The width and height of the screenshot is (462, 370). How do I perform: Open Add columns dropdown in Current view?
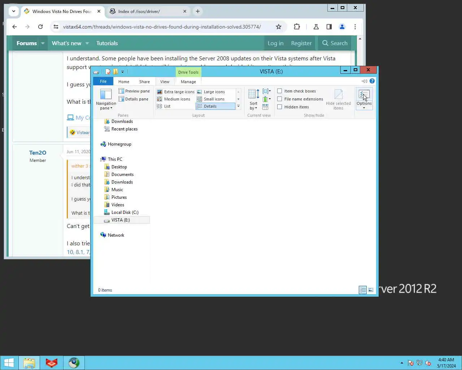[x=267, y=99]
